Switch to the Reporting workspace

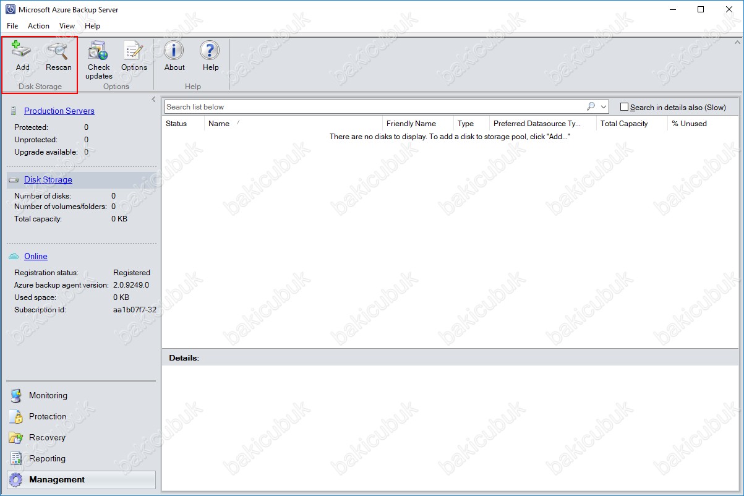coord(81,459)
